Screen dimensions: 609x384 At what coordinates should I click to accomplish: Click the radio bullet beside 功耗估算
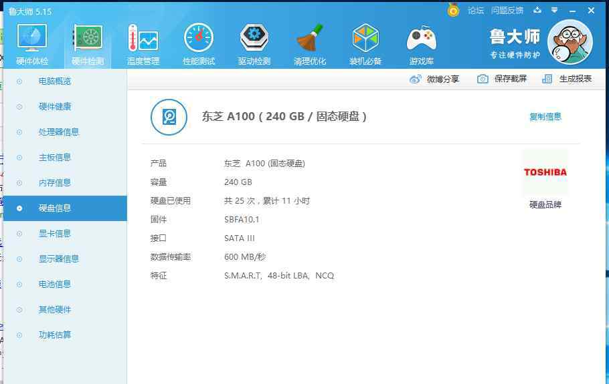coord(19,335)
